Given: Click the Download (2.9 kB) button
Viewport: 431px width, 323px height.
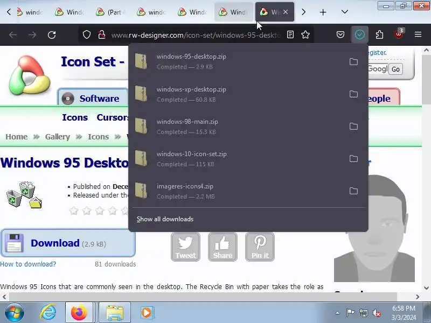Looking at the screenshot, I should tap(68, 243).
